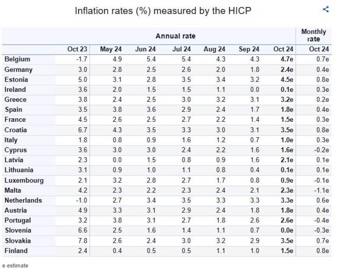This screenshot has height=270, width=343.
Task: Select Belgium's Oct 23 value -1.7
Action: pos(82,60)
